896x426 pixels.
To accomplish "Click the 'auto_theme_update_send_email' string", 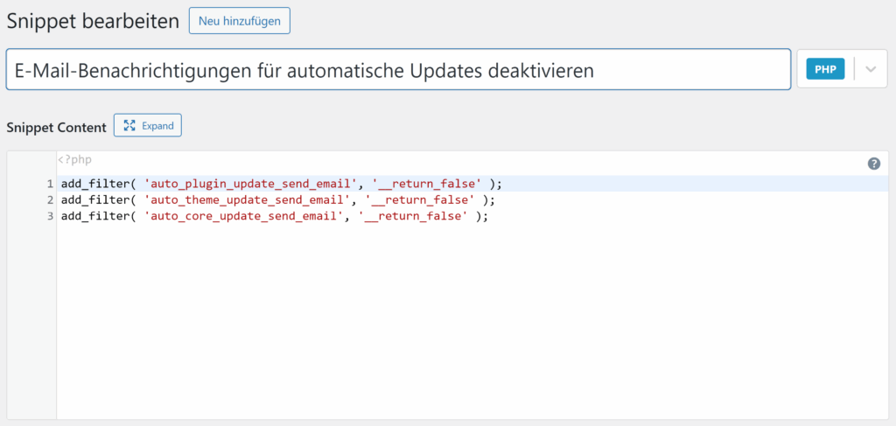I will pos(248,200).
